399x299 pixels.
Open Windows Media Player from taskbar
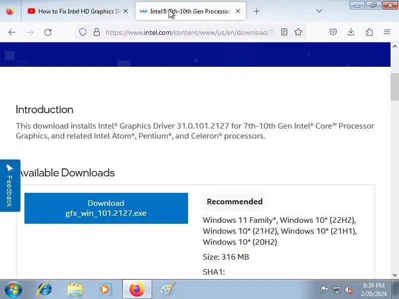click(105, 290)
